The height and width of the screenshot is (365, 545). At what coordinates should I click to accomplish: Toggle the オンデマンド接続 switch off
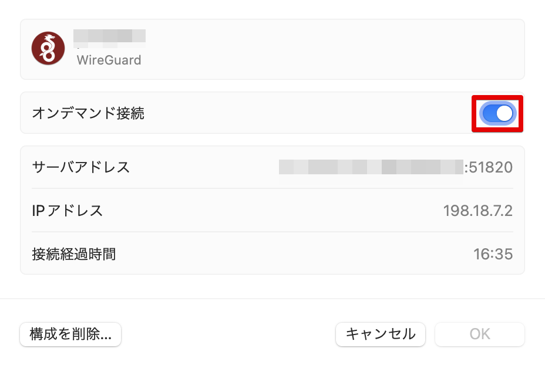point(498,113)
